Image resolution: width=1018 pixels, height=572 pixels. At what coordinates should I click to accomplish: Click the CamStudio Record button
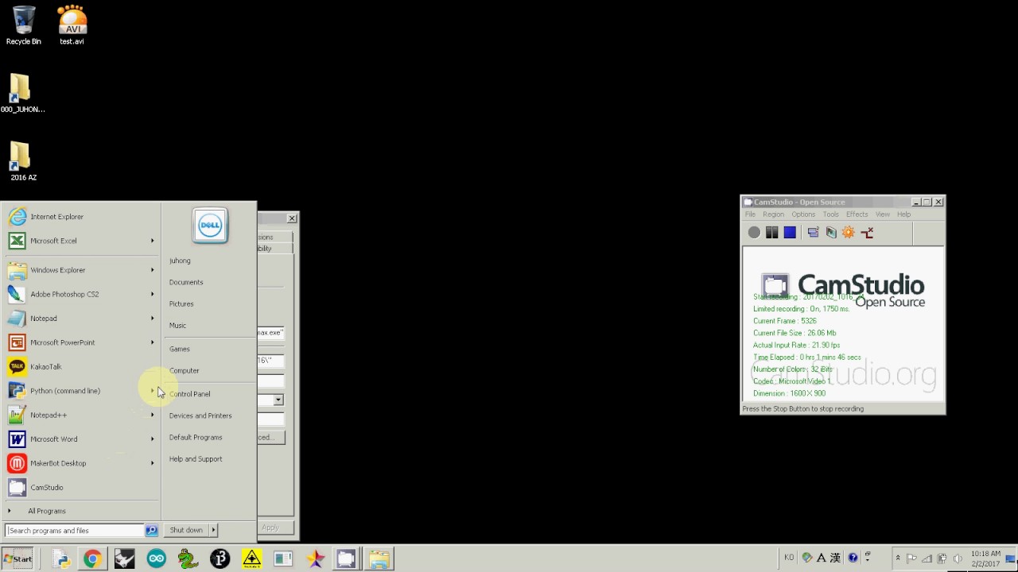click(x=754, y=233)
